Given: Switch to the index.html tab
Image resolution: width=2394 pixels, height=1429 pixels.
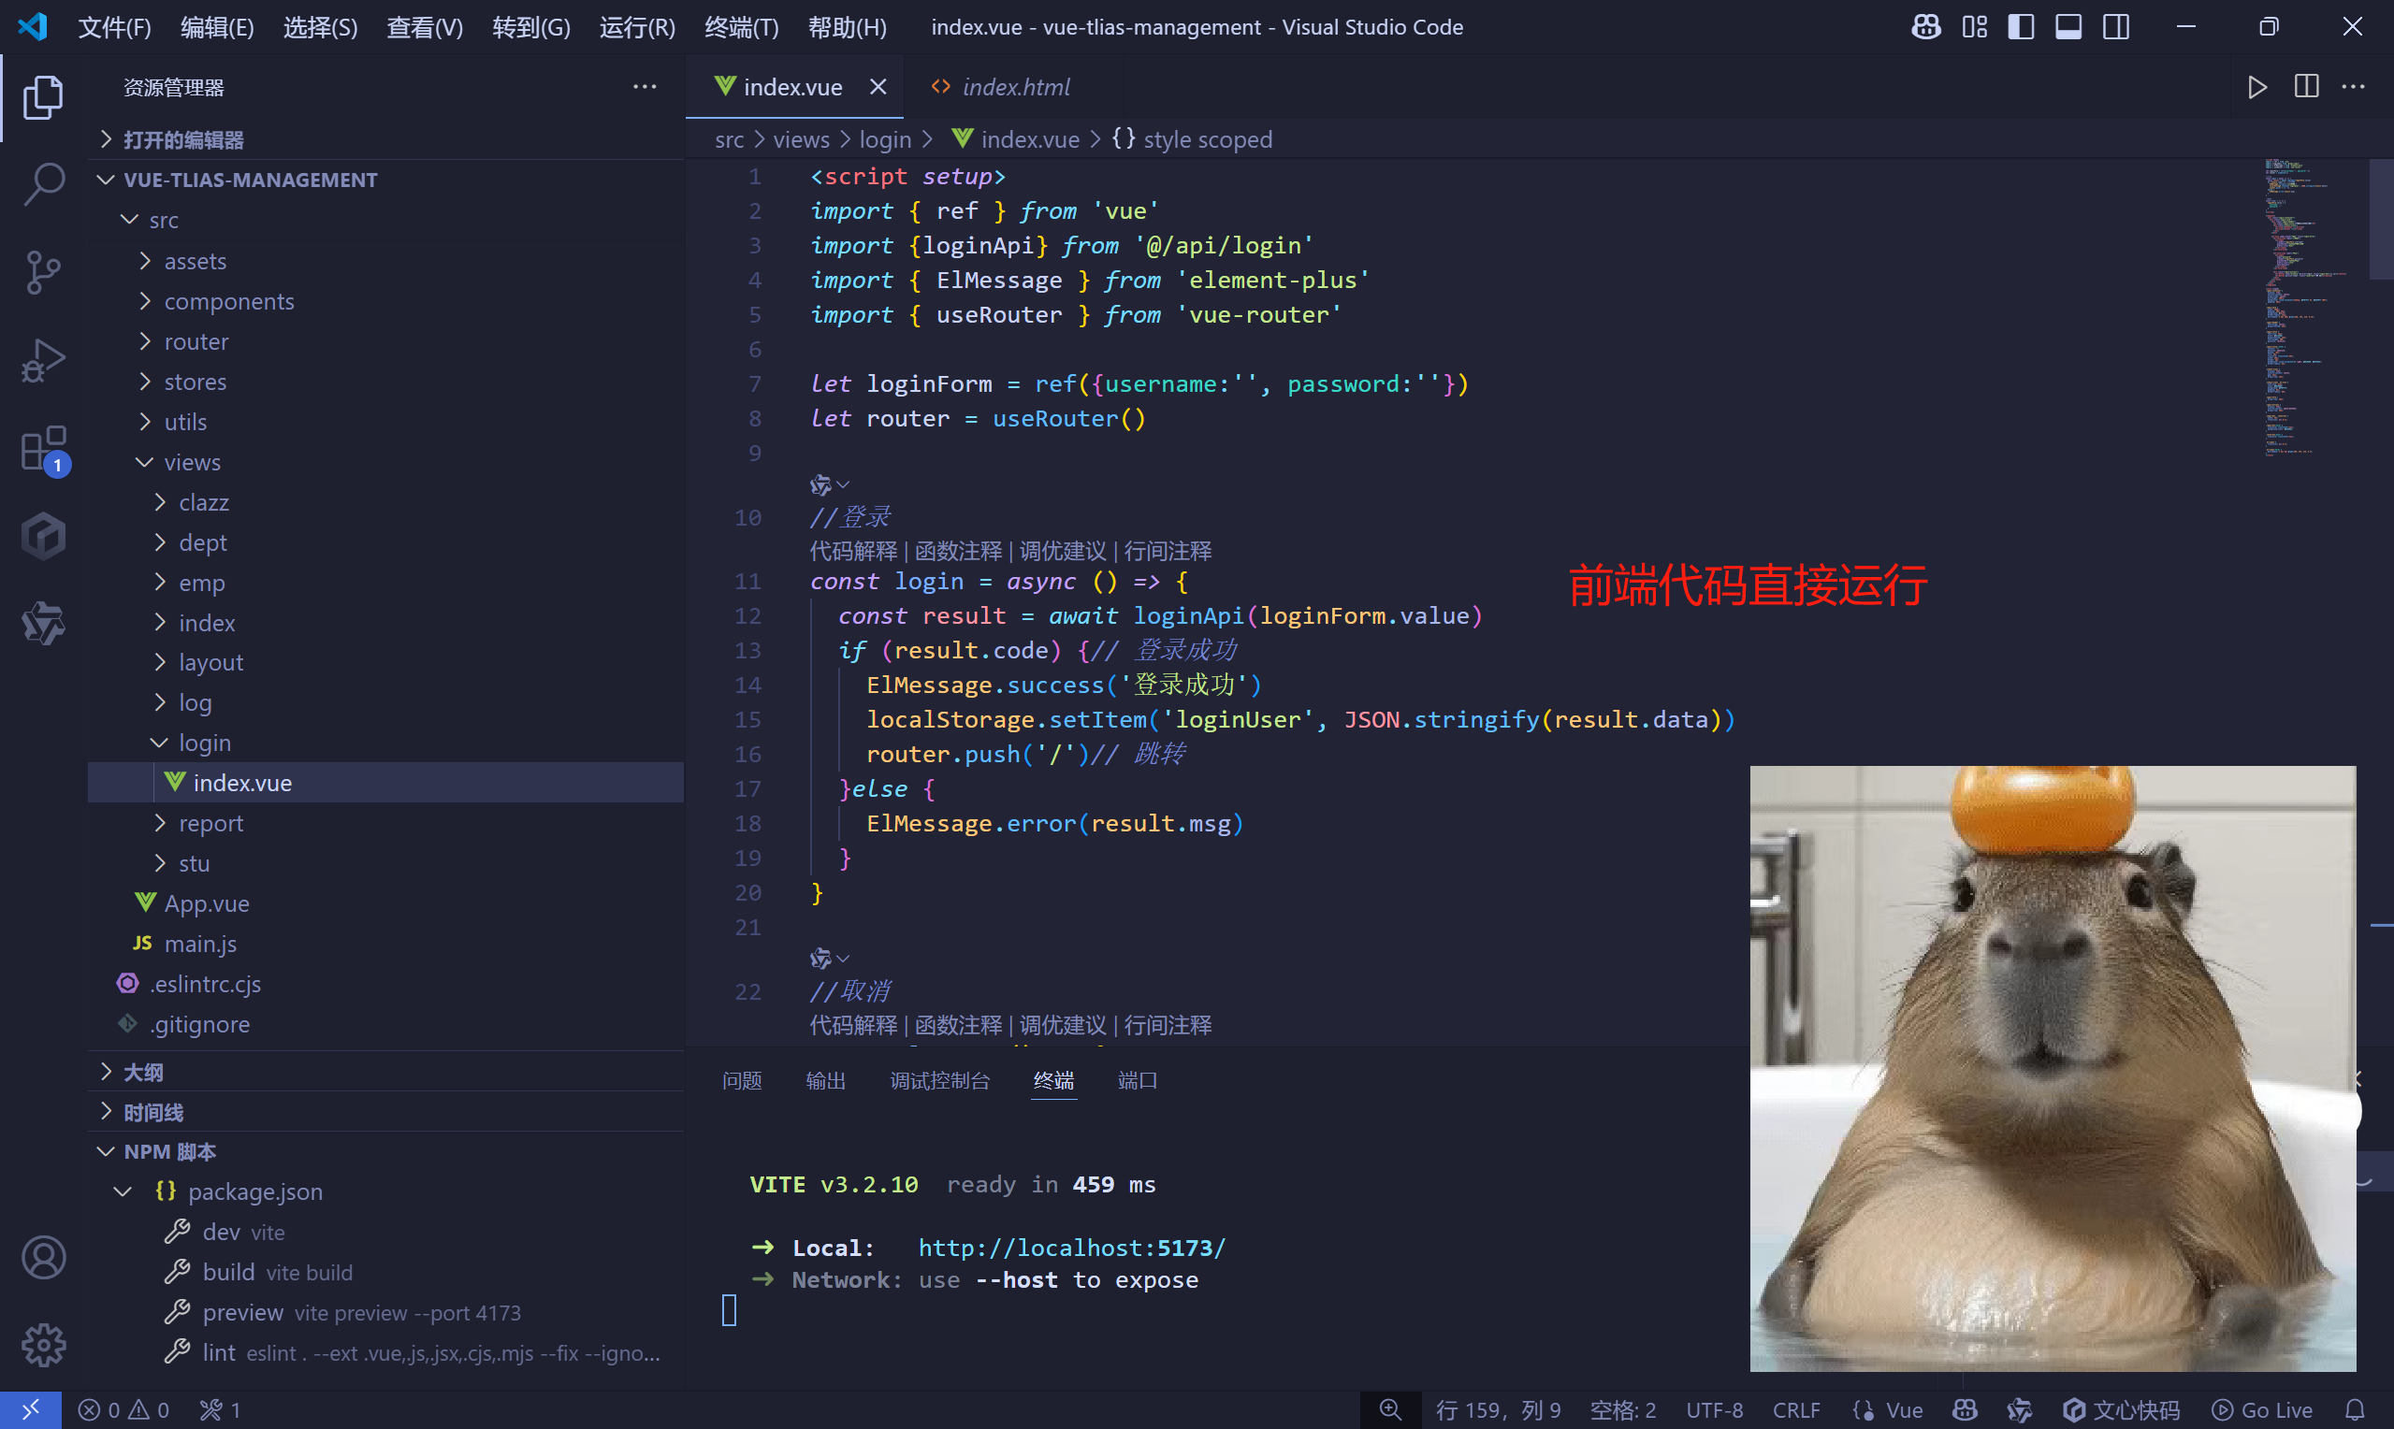Looking at the screenshot, I should (x=1015, y=88).
